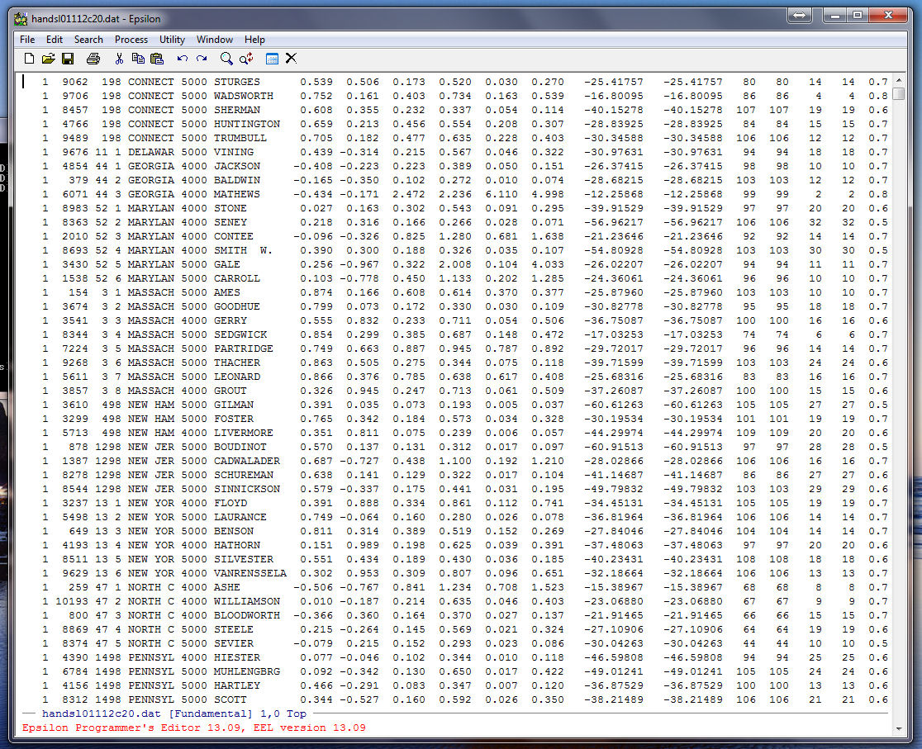Viewport: 922px width, 749px height.
Task: Open the Help menu
Action: click(254, 40)
